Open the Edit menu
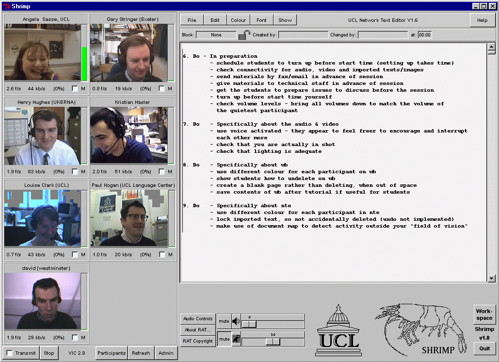This screenshot has height=362, width=499. [x=215, y=20]
